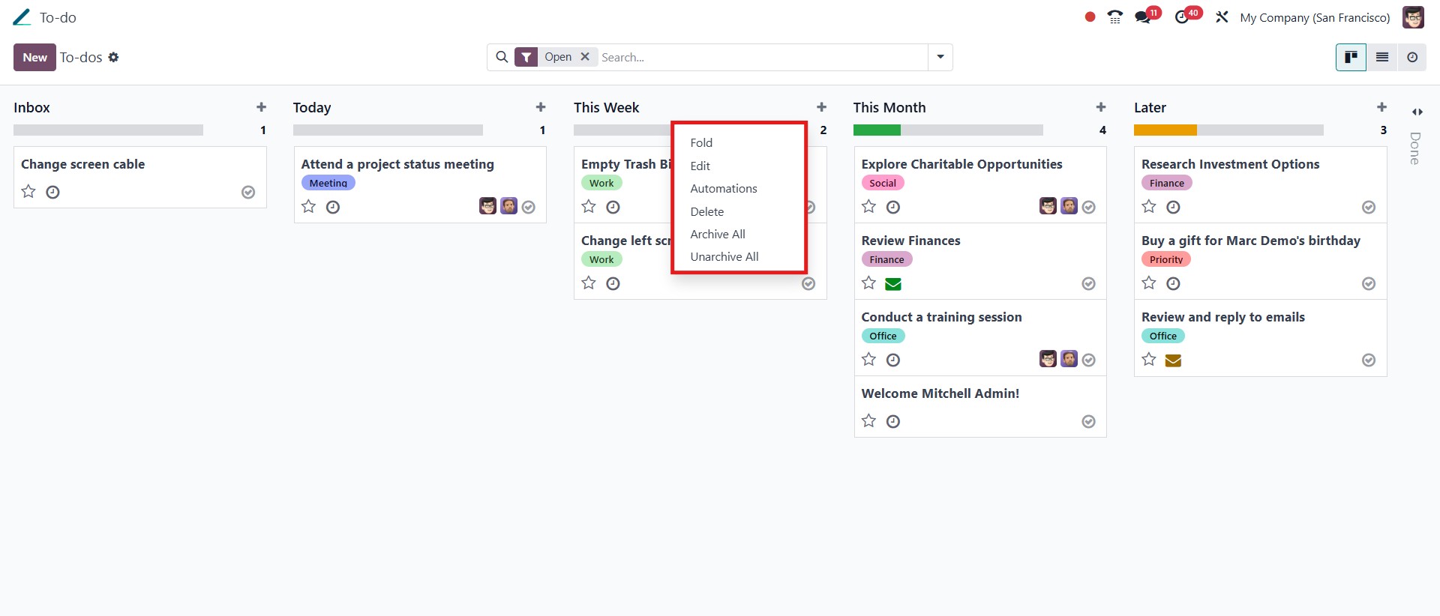Screen dimensions: 1440x616
Task: Click the New button
Action: 34,58
